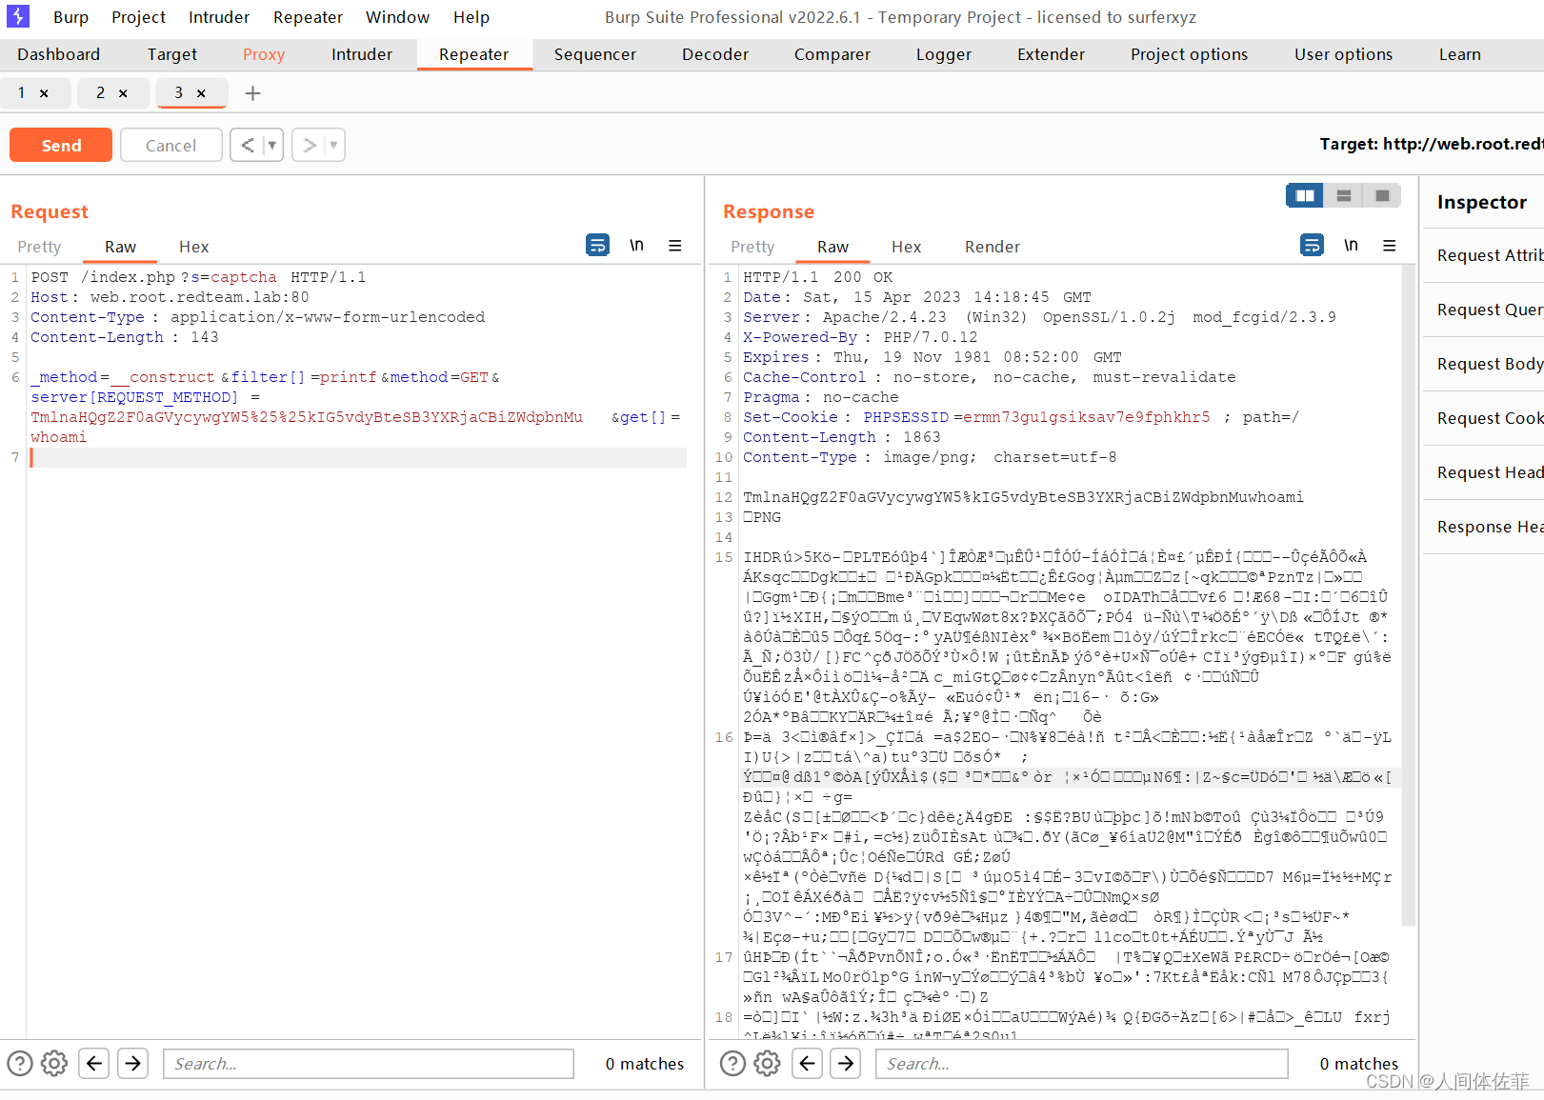The height and width of the screenshot is (1100, 1544).
Task: Expand the Response Headers inspector section
Action: (x=1489, y=527)
